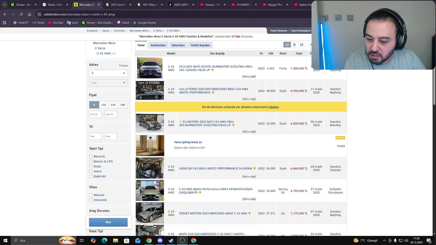436x245 pixels.
Task: Select the C Serisi category tree item
Action: [100, 48]
